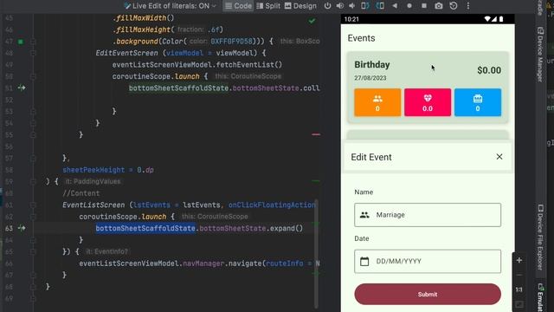Open the Device Manager side panel
554x312 pixels.
pyautogui.click(x=540, y=55)
